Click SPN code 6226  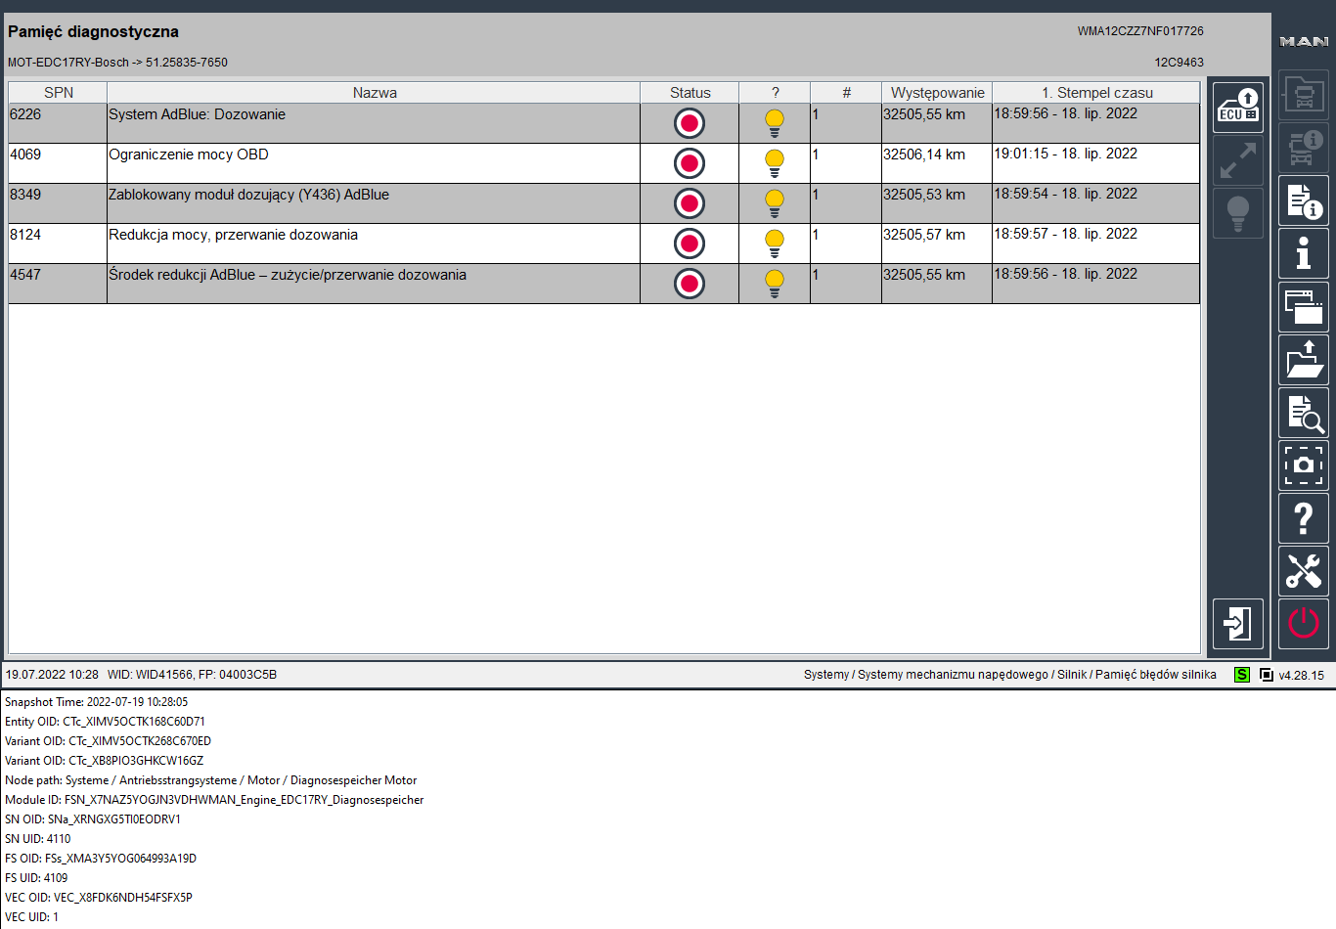[x=25, y=114]
